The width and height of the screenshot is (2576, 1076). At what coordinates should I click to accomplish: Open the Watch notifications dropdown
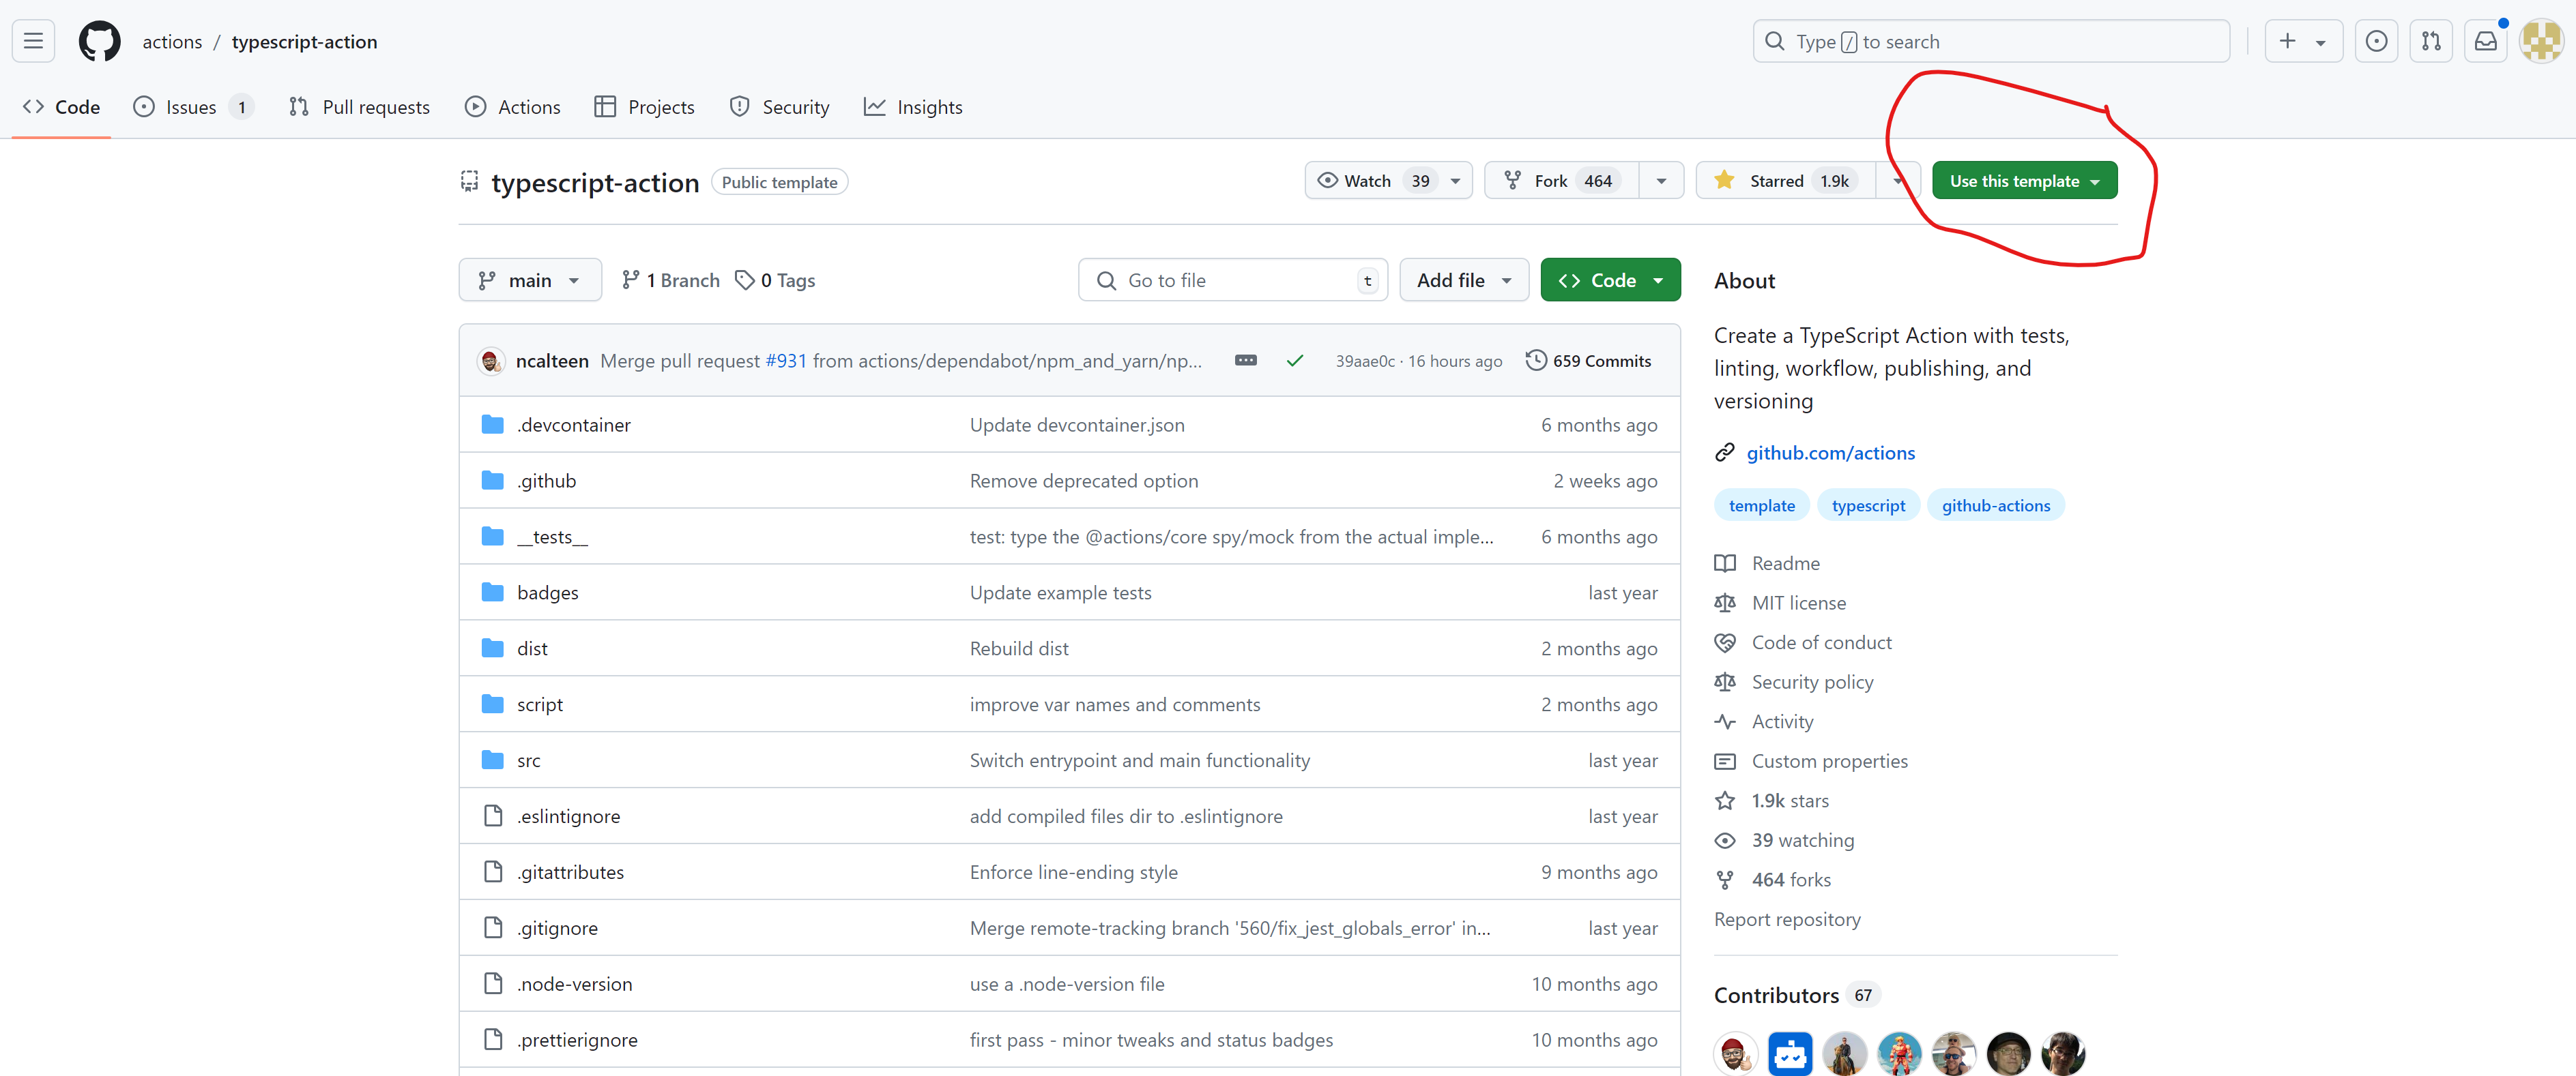point(1388,181)
